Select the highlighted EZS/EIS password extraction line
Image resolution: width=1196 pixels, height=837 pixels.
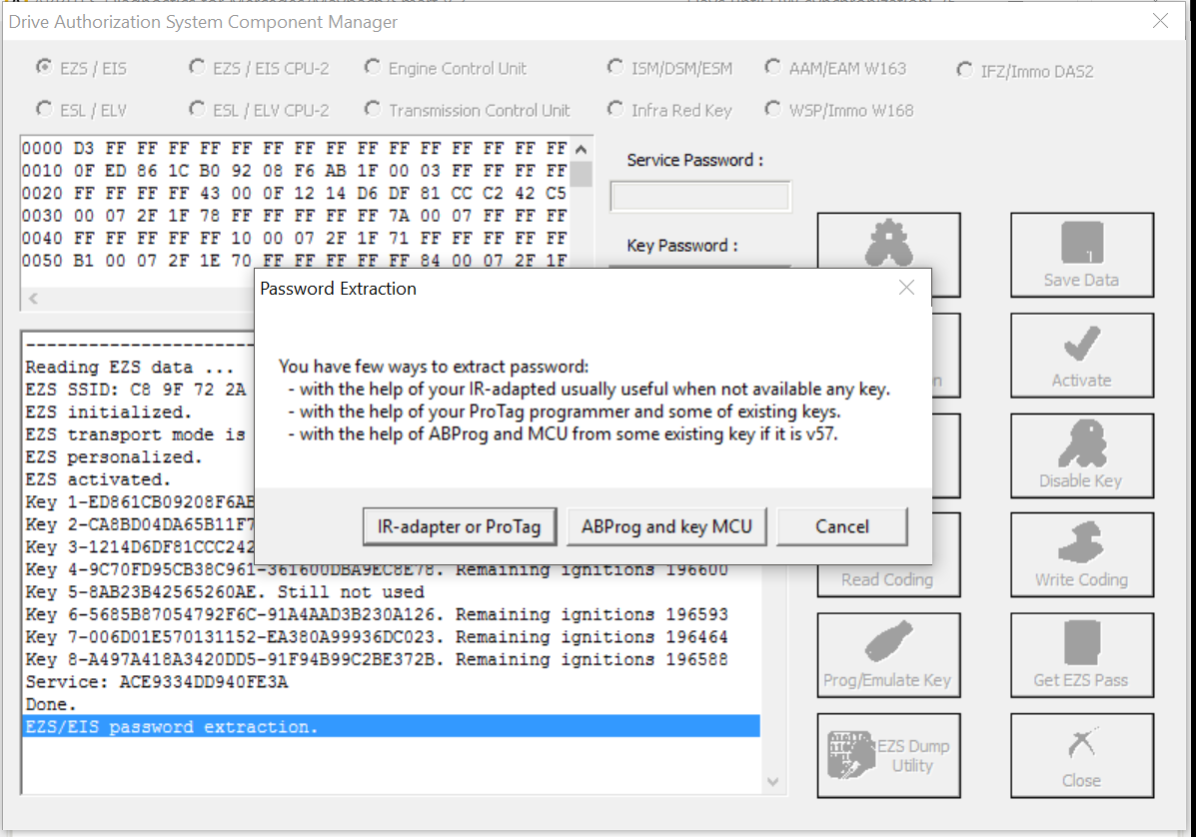(390, 727)
